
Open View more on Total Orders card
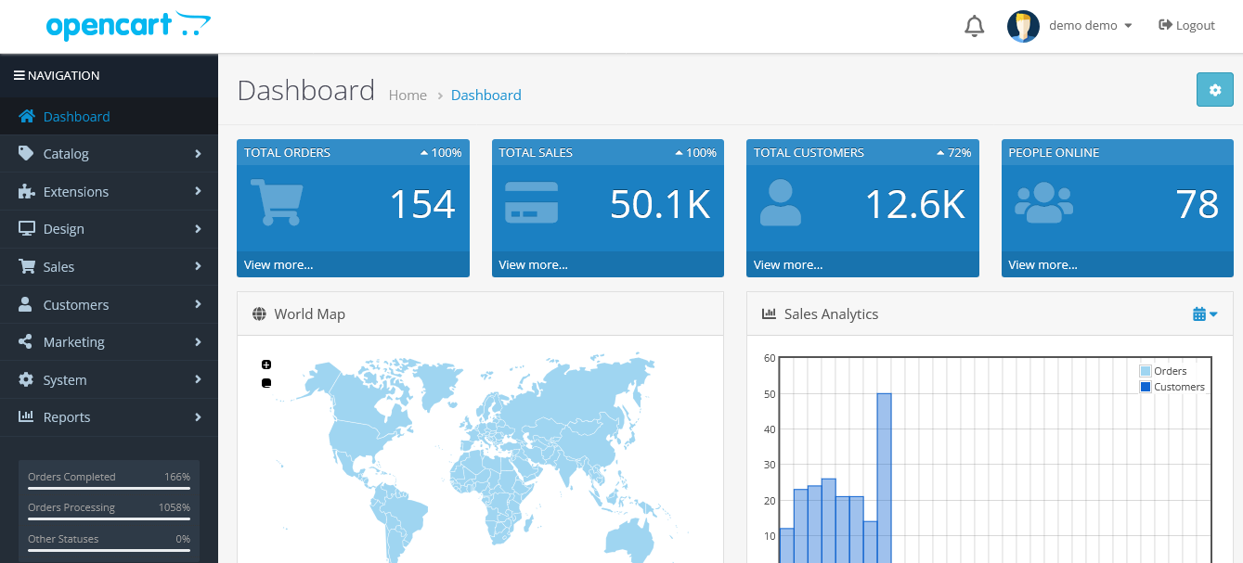coord(278,264)
